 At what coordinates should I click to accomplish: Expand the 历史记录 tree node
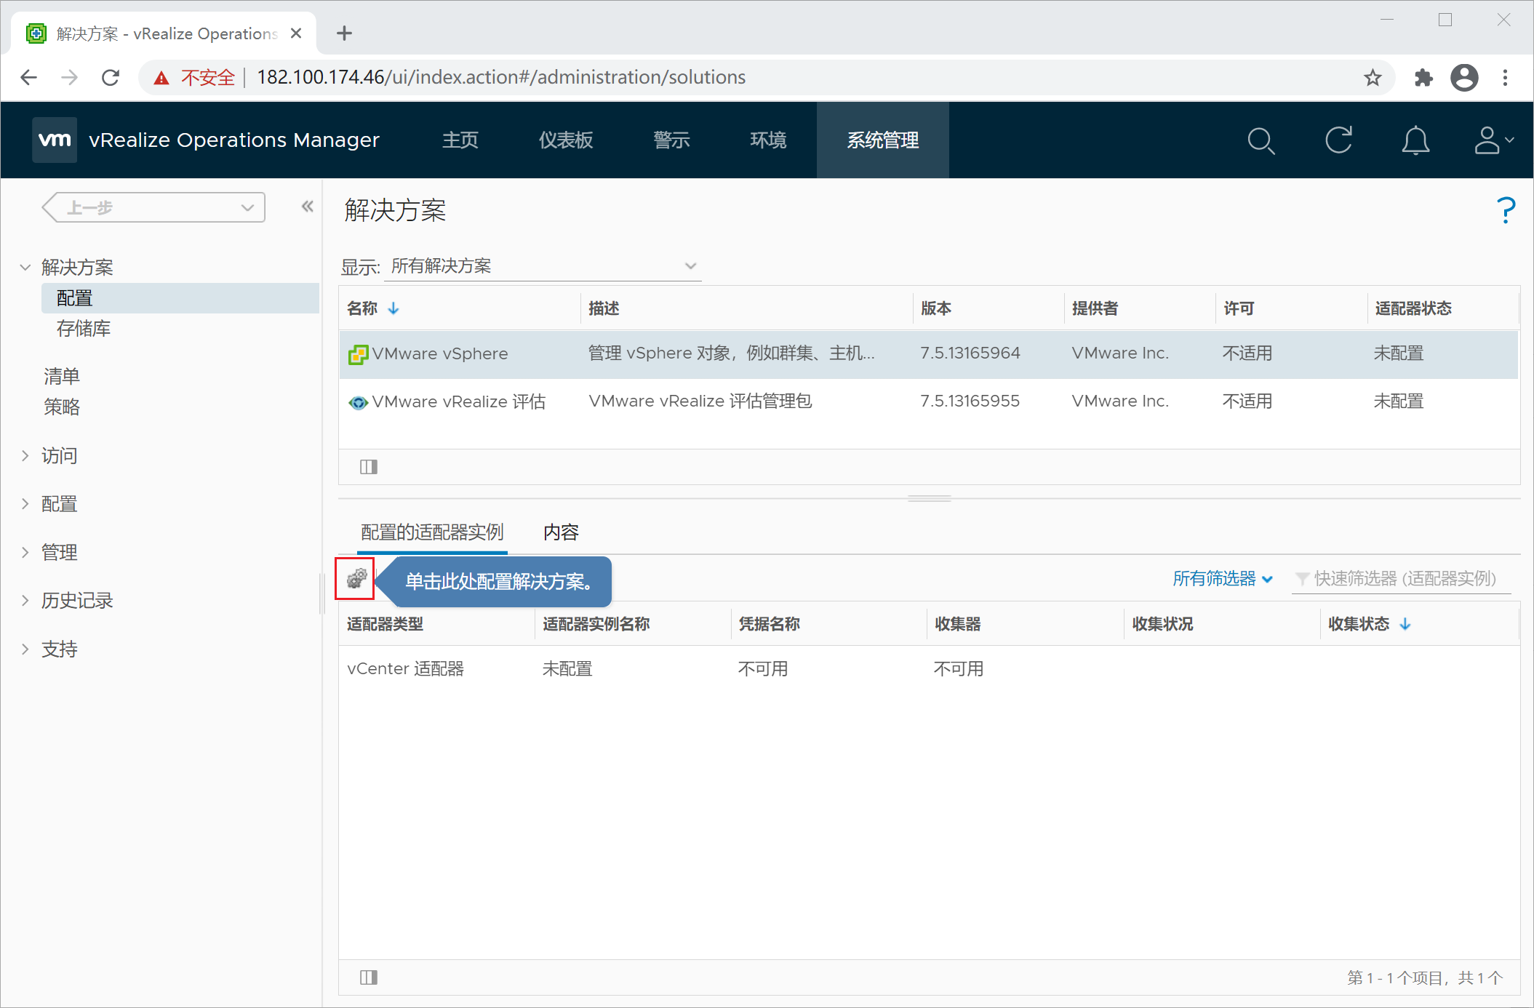point(25,601)
